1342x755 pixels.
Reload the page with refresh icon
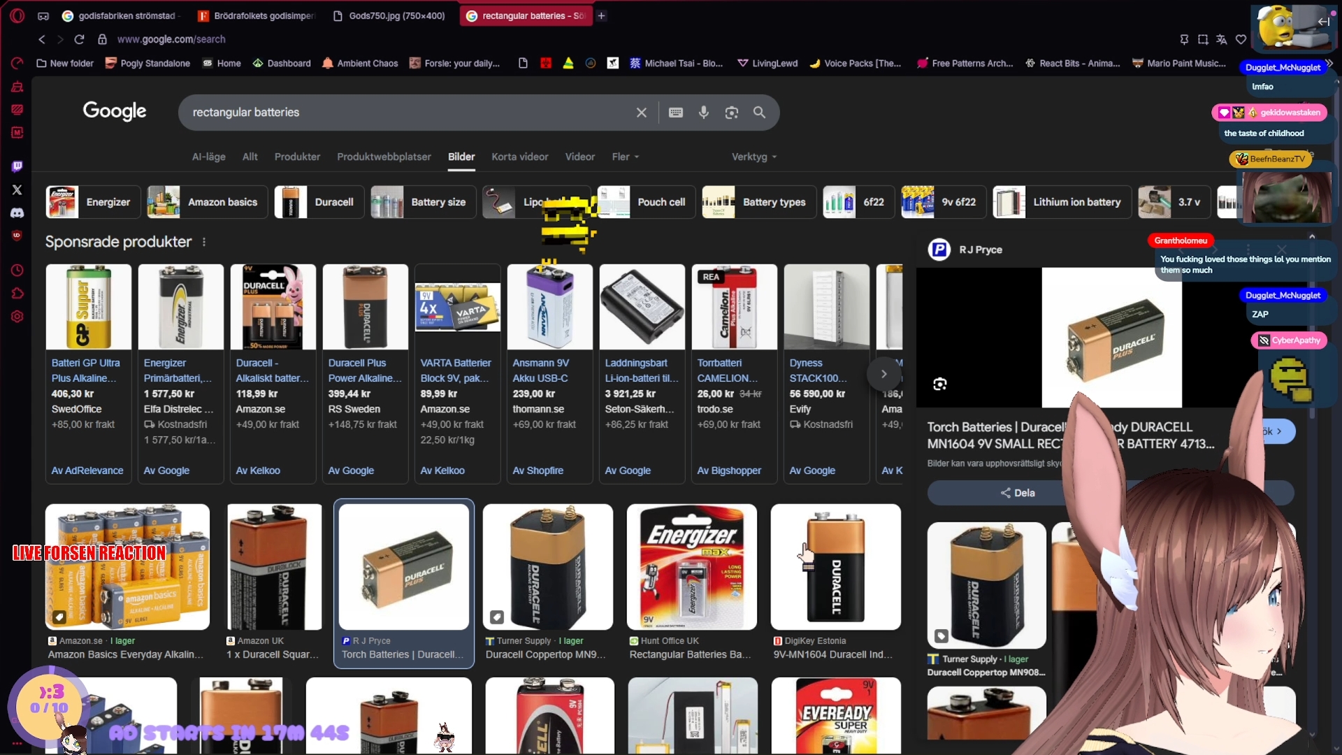pyautogui.click(x=79, y=39)
